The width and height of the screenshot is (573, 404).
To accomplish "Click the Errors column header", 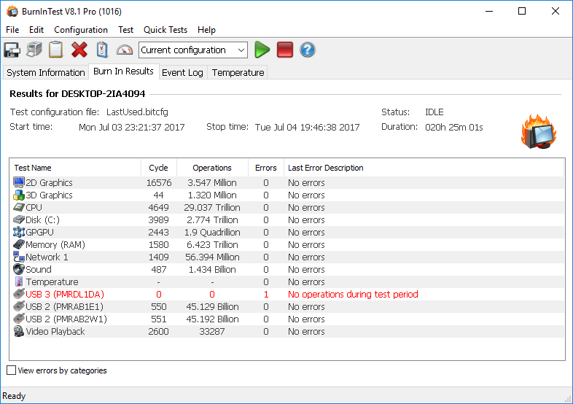I will click(266, 168).
